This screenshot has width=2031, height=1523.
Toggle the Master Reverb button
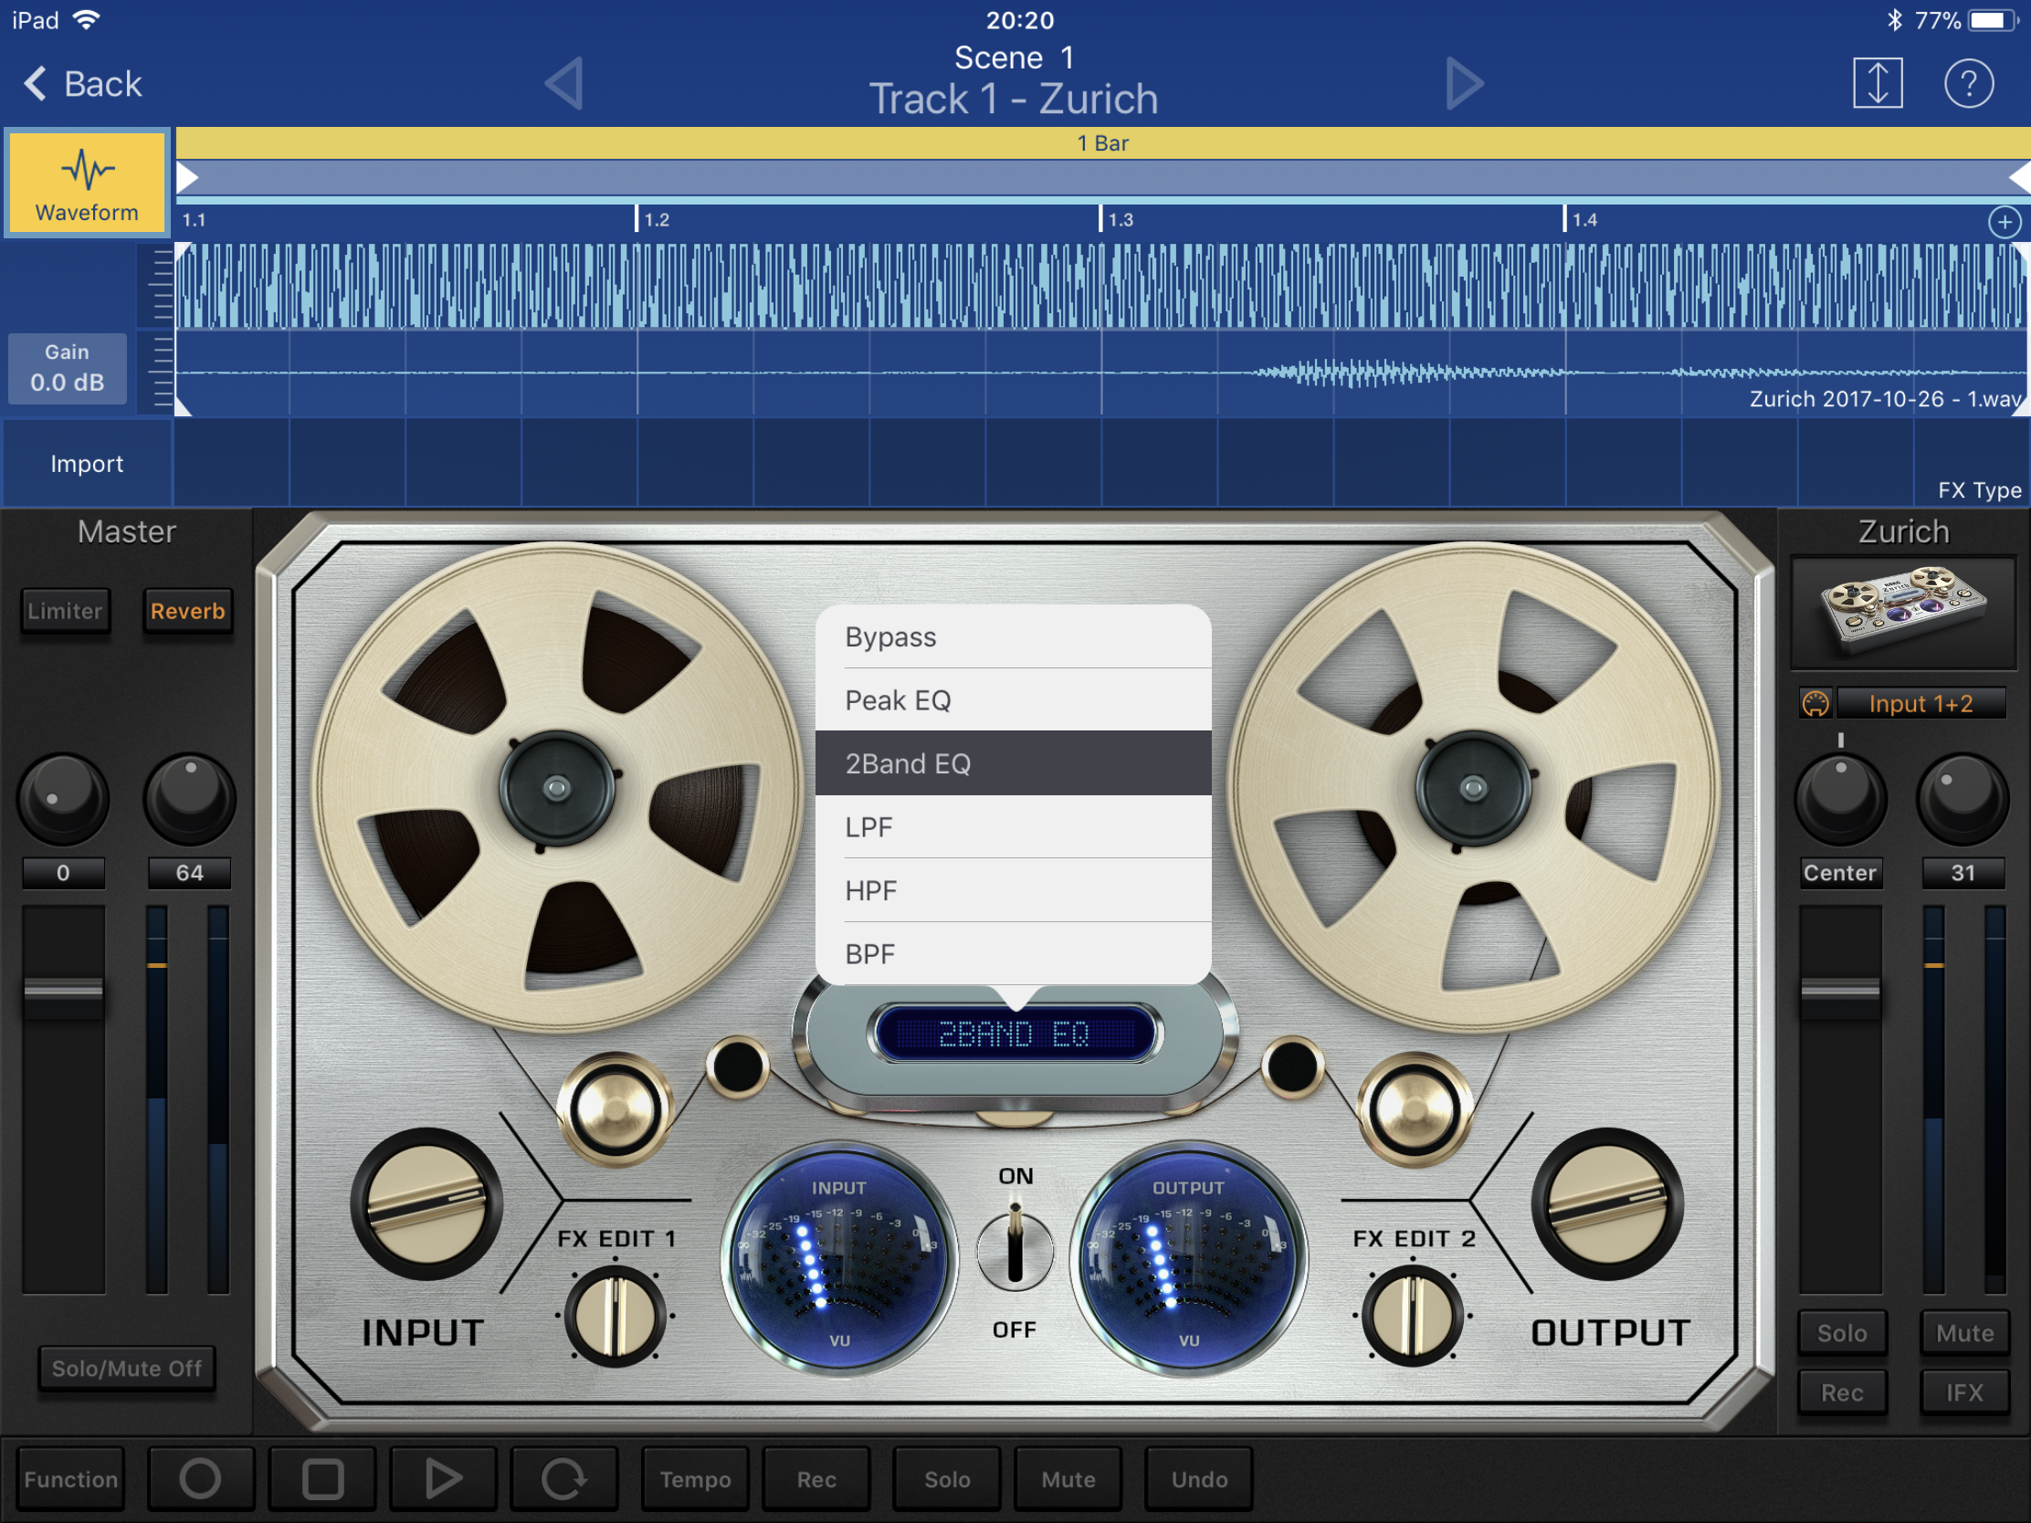[187, 611]
